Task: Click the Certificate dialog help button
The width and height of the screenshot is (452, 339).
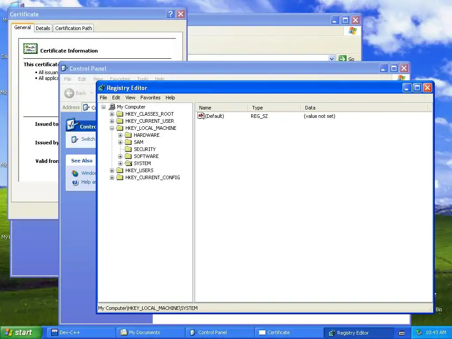Action: click(x=170, y=14)
